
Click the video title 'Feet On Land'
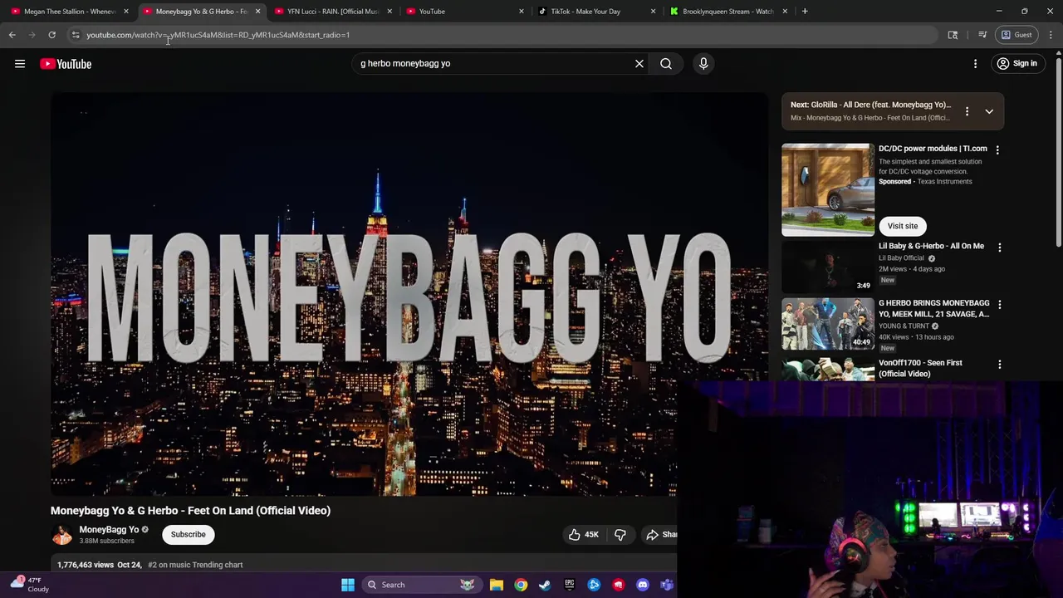click(190, 511)
